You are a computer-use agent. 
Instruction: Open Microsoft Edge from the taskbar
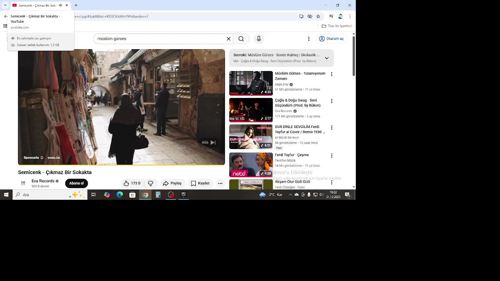(x=120, y=195)
